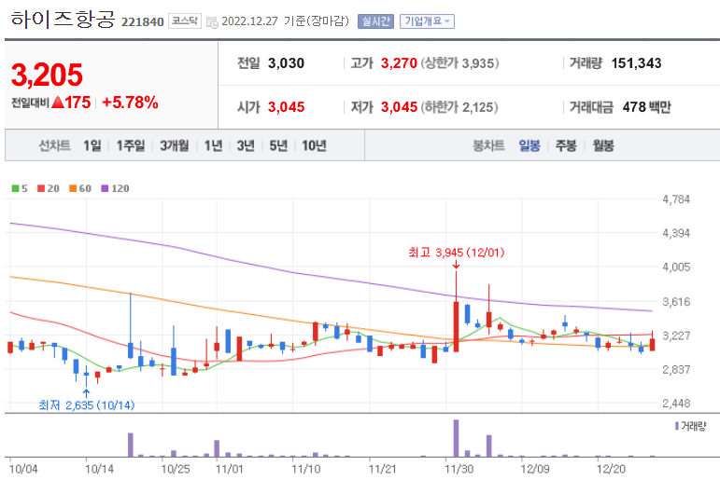Click the 시가 value 3,045
720x480 pixels.
(286, 107)
